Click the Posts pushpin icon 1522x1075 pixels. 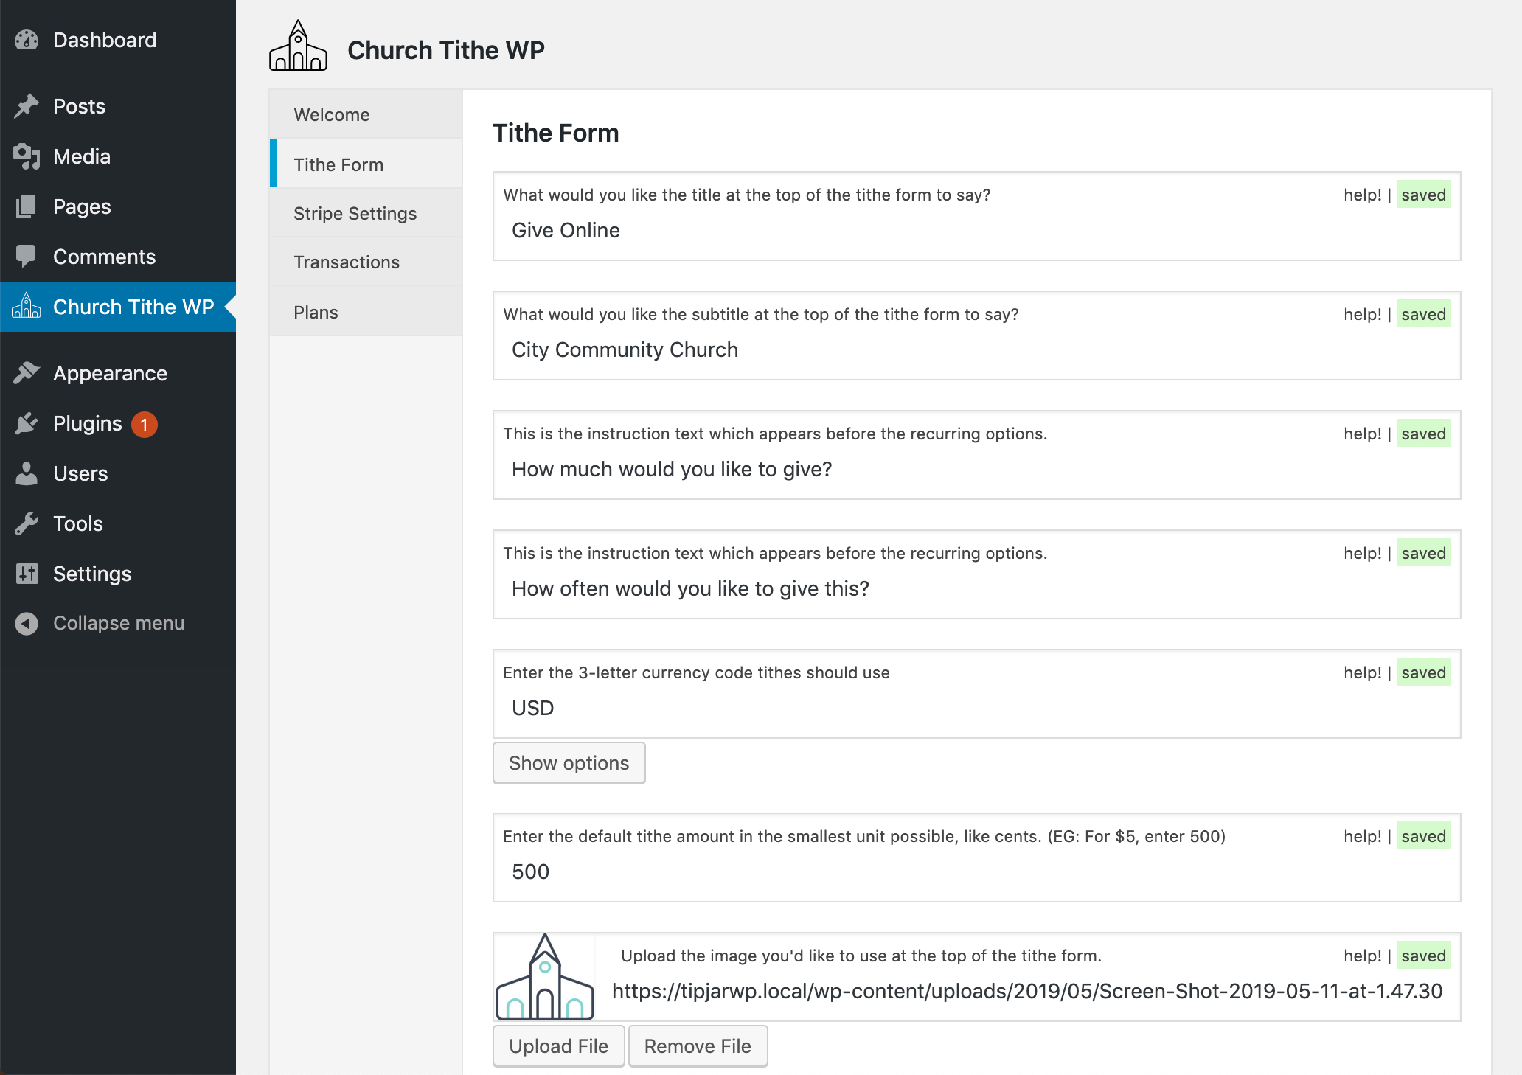point(27,106)
